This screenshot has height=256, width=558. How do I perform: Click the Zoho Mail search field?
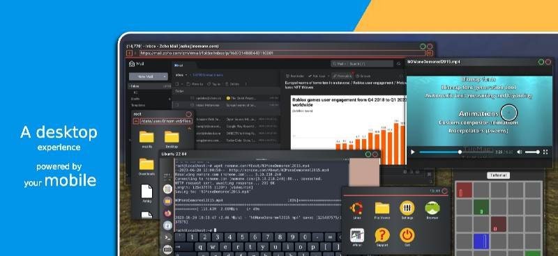(362, 64)
